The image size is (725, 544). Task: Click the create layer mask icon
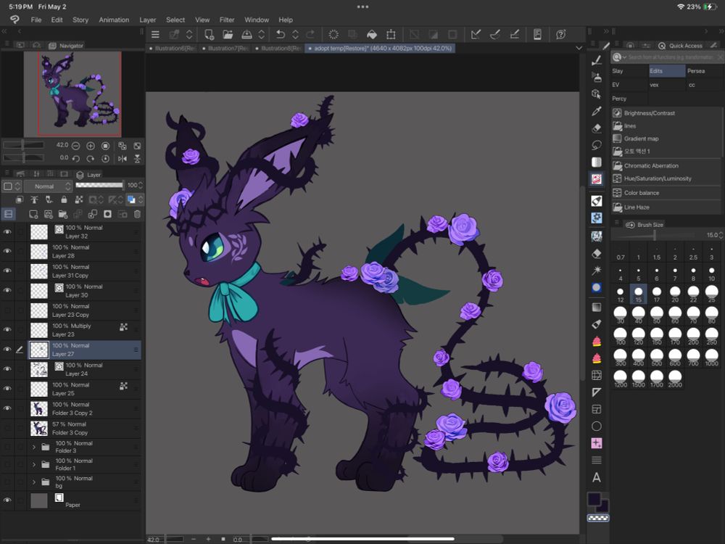(x=107, y=214)
